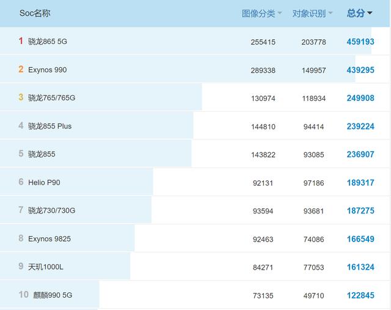Click the Soc名称 column header
Image resolution: width=391 pixels, height=310 pixels.
[x=35, y=13]
